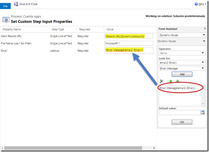Click the process gear icon beside title
Image resolution: width=209 pixels, height=152 pixels.
pos(6,20)
